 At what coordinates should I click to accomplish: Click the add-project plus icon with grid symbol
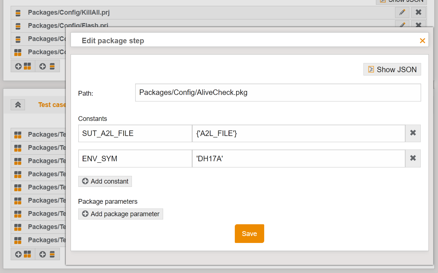tap(23, 66)
